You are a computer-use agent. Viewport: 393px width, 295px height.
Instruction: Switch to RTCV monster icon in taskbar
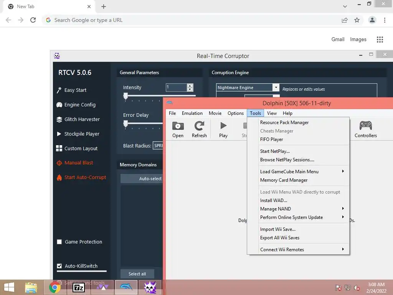(x=150, y=287)
